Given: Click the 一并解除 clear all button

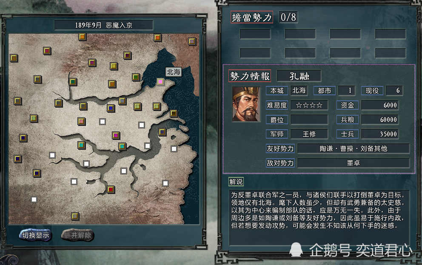Looking at the screenshot, I should [77, 235].
